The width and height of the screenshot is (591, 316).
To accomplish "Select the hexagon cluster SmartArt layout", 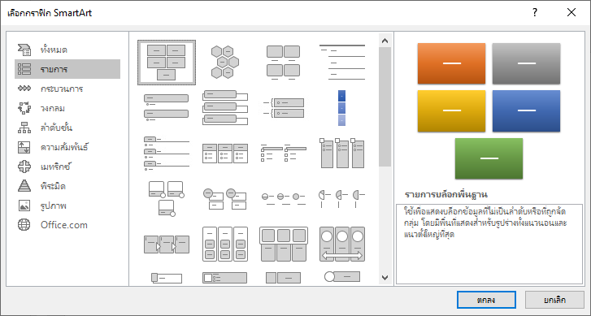I will [x=225, y=63].
